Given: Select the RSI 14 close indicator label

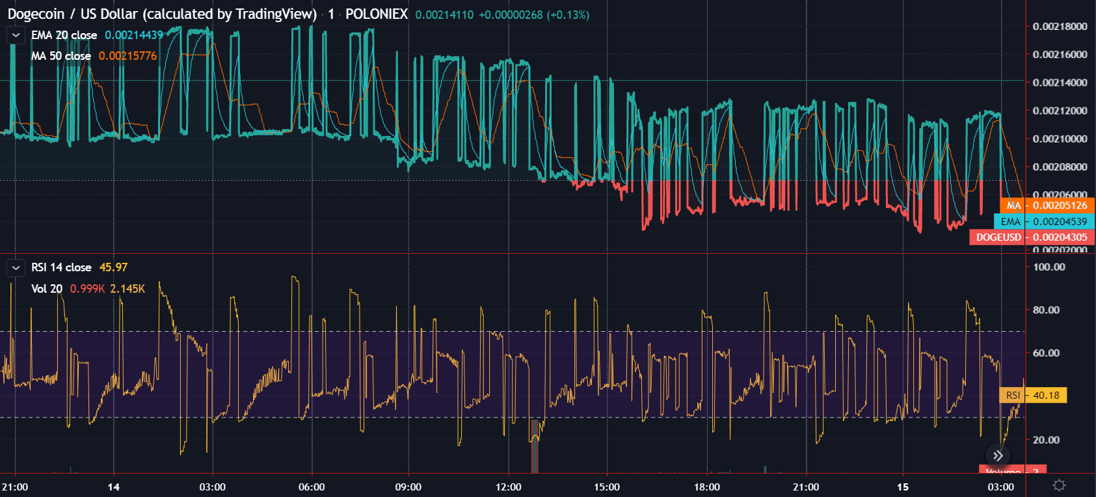Looking at the screenshot, I should coord(61,267).
